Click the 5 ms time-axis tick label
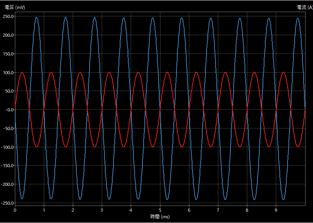The image size is (313, 223). (x=160, y=210)
